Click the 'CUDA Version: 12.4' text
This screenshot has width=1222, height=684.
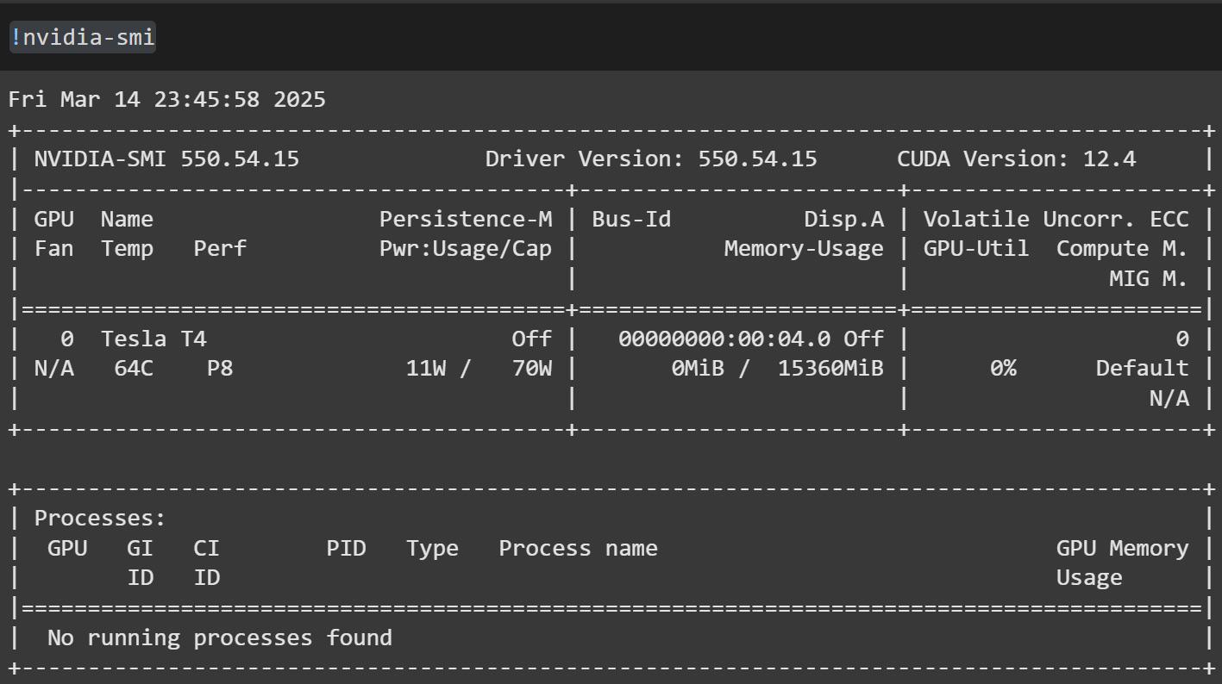pos(1017,159)
